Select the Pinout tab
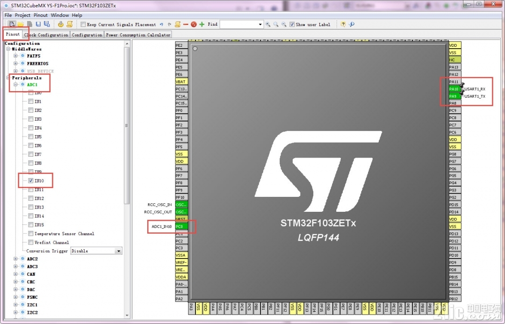505x324 pixels. click(13, 34)
